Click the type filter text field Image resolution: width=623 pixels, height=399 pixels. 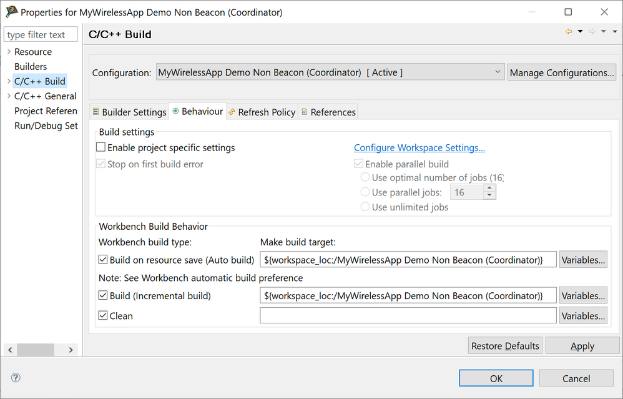[x=41, y=35]
